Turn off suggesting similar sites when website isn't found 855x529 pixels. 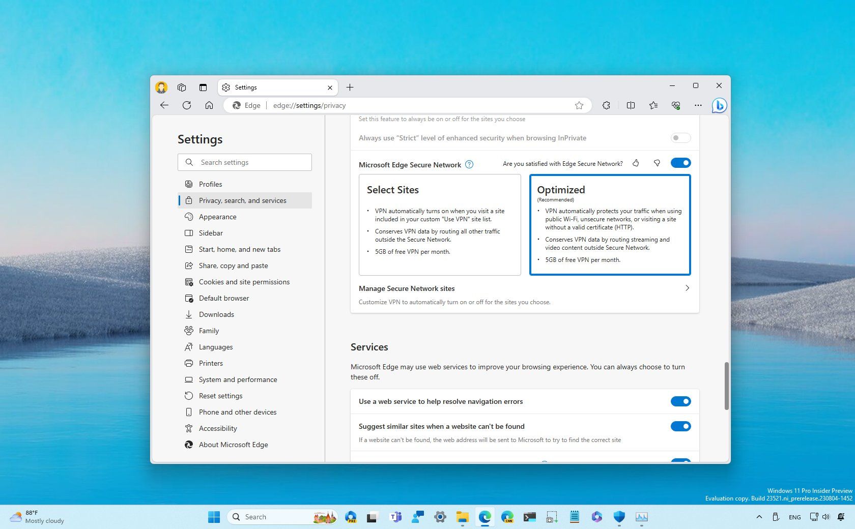[x=680, y=426]
